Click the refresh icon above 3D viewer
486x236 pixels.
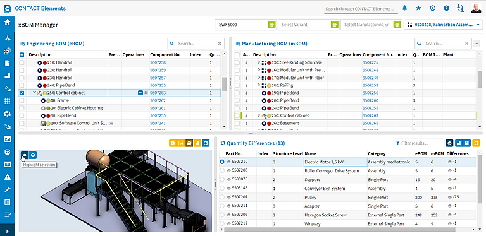tap(206, 143)
